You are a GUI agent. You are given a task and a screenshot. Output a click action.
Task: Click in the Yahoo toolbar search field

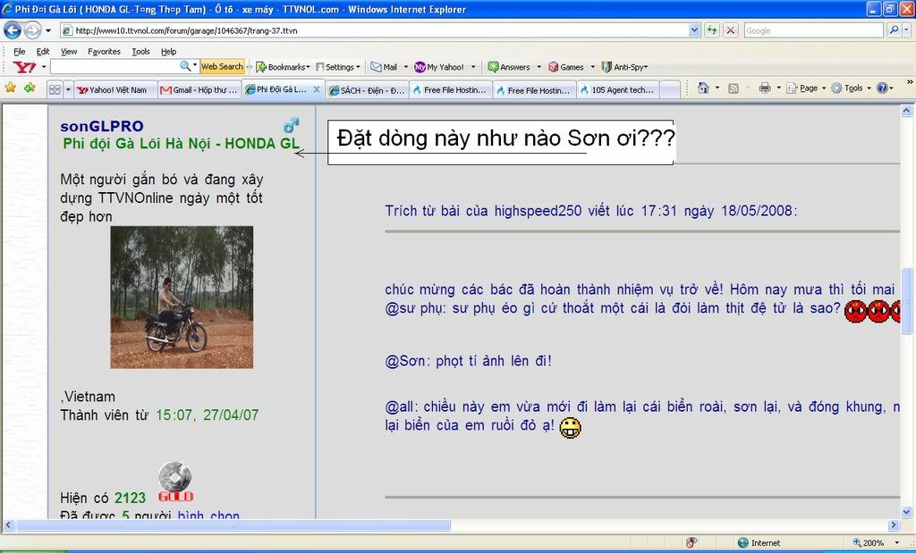pos(114,67)
